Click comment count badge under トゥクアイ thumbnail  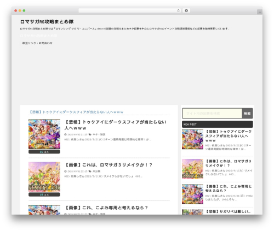coord(44,152)
